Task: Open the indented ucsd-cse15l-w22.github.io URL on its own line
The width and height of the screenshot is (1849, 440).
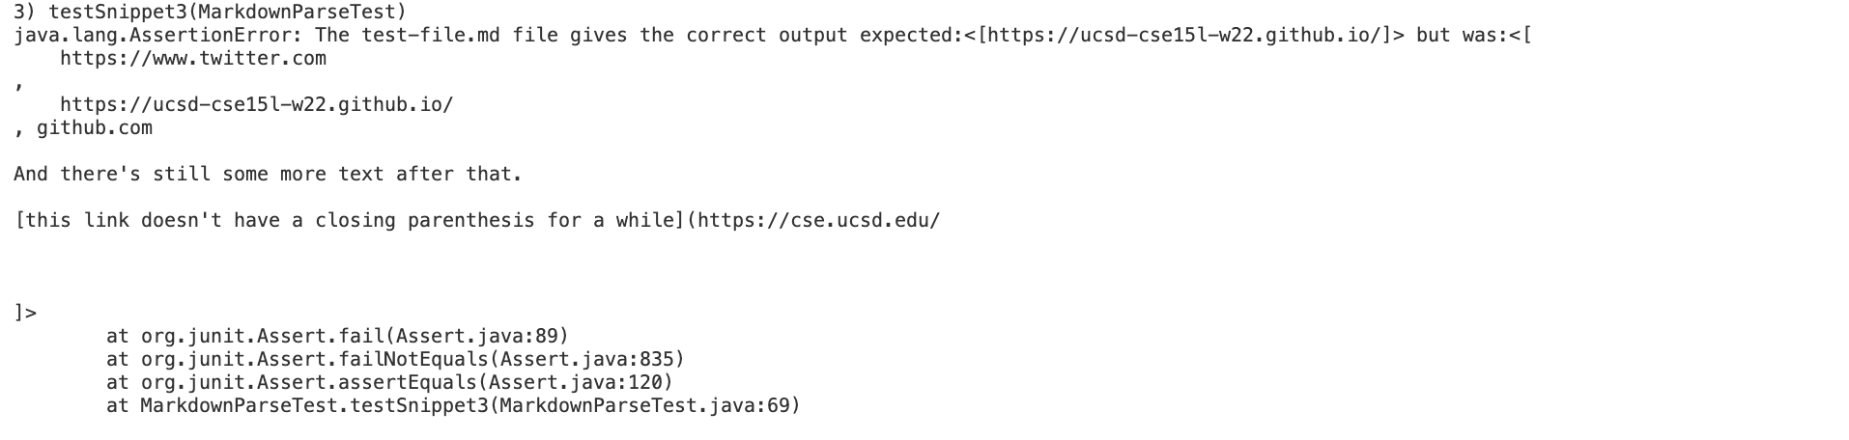Action: click(x=256, y=105)
